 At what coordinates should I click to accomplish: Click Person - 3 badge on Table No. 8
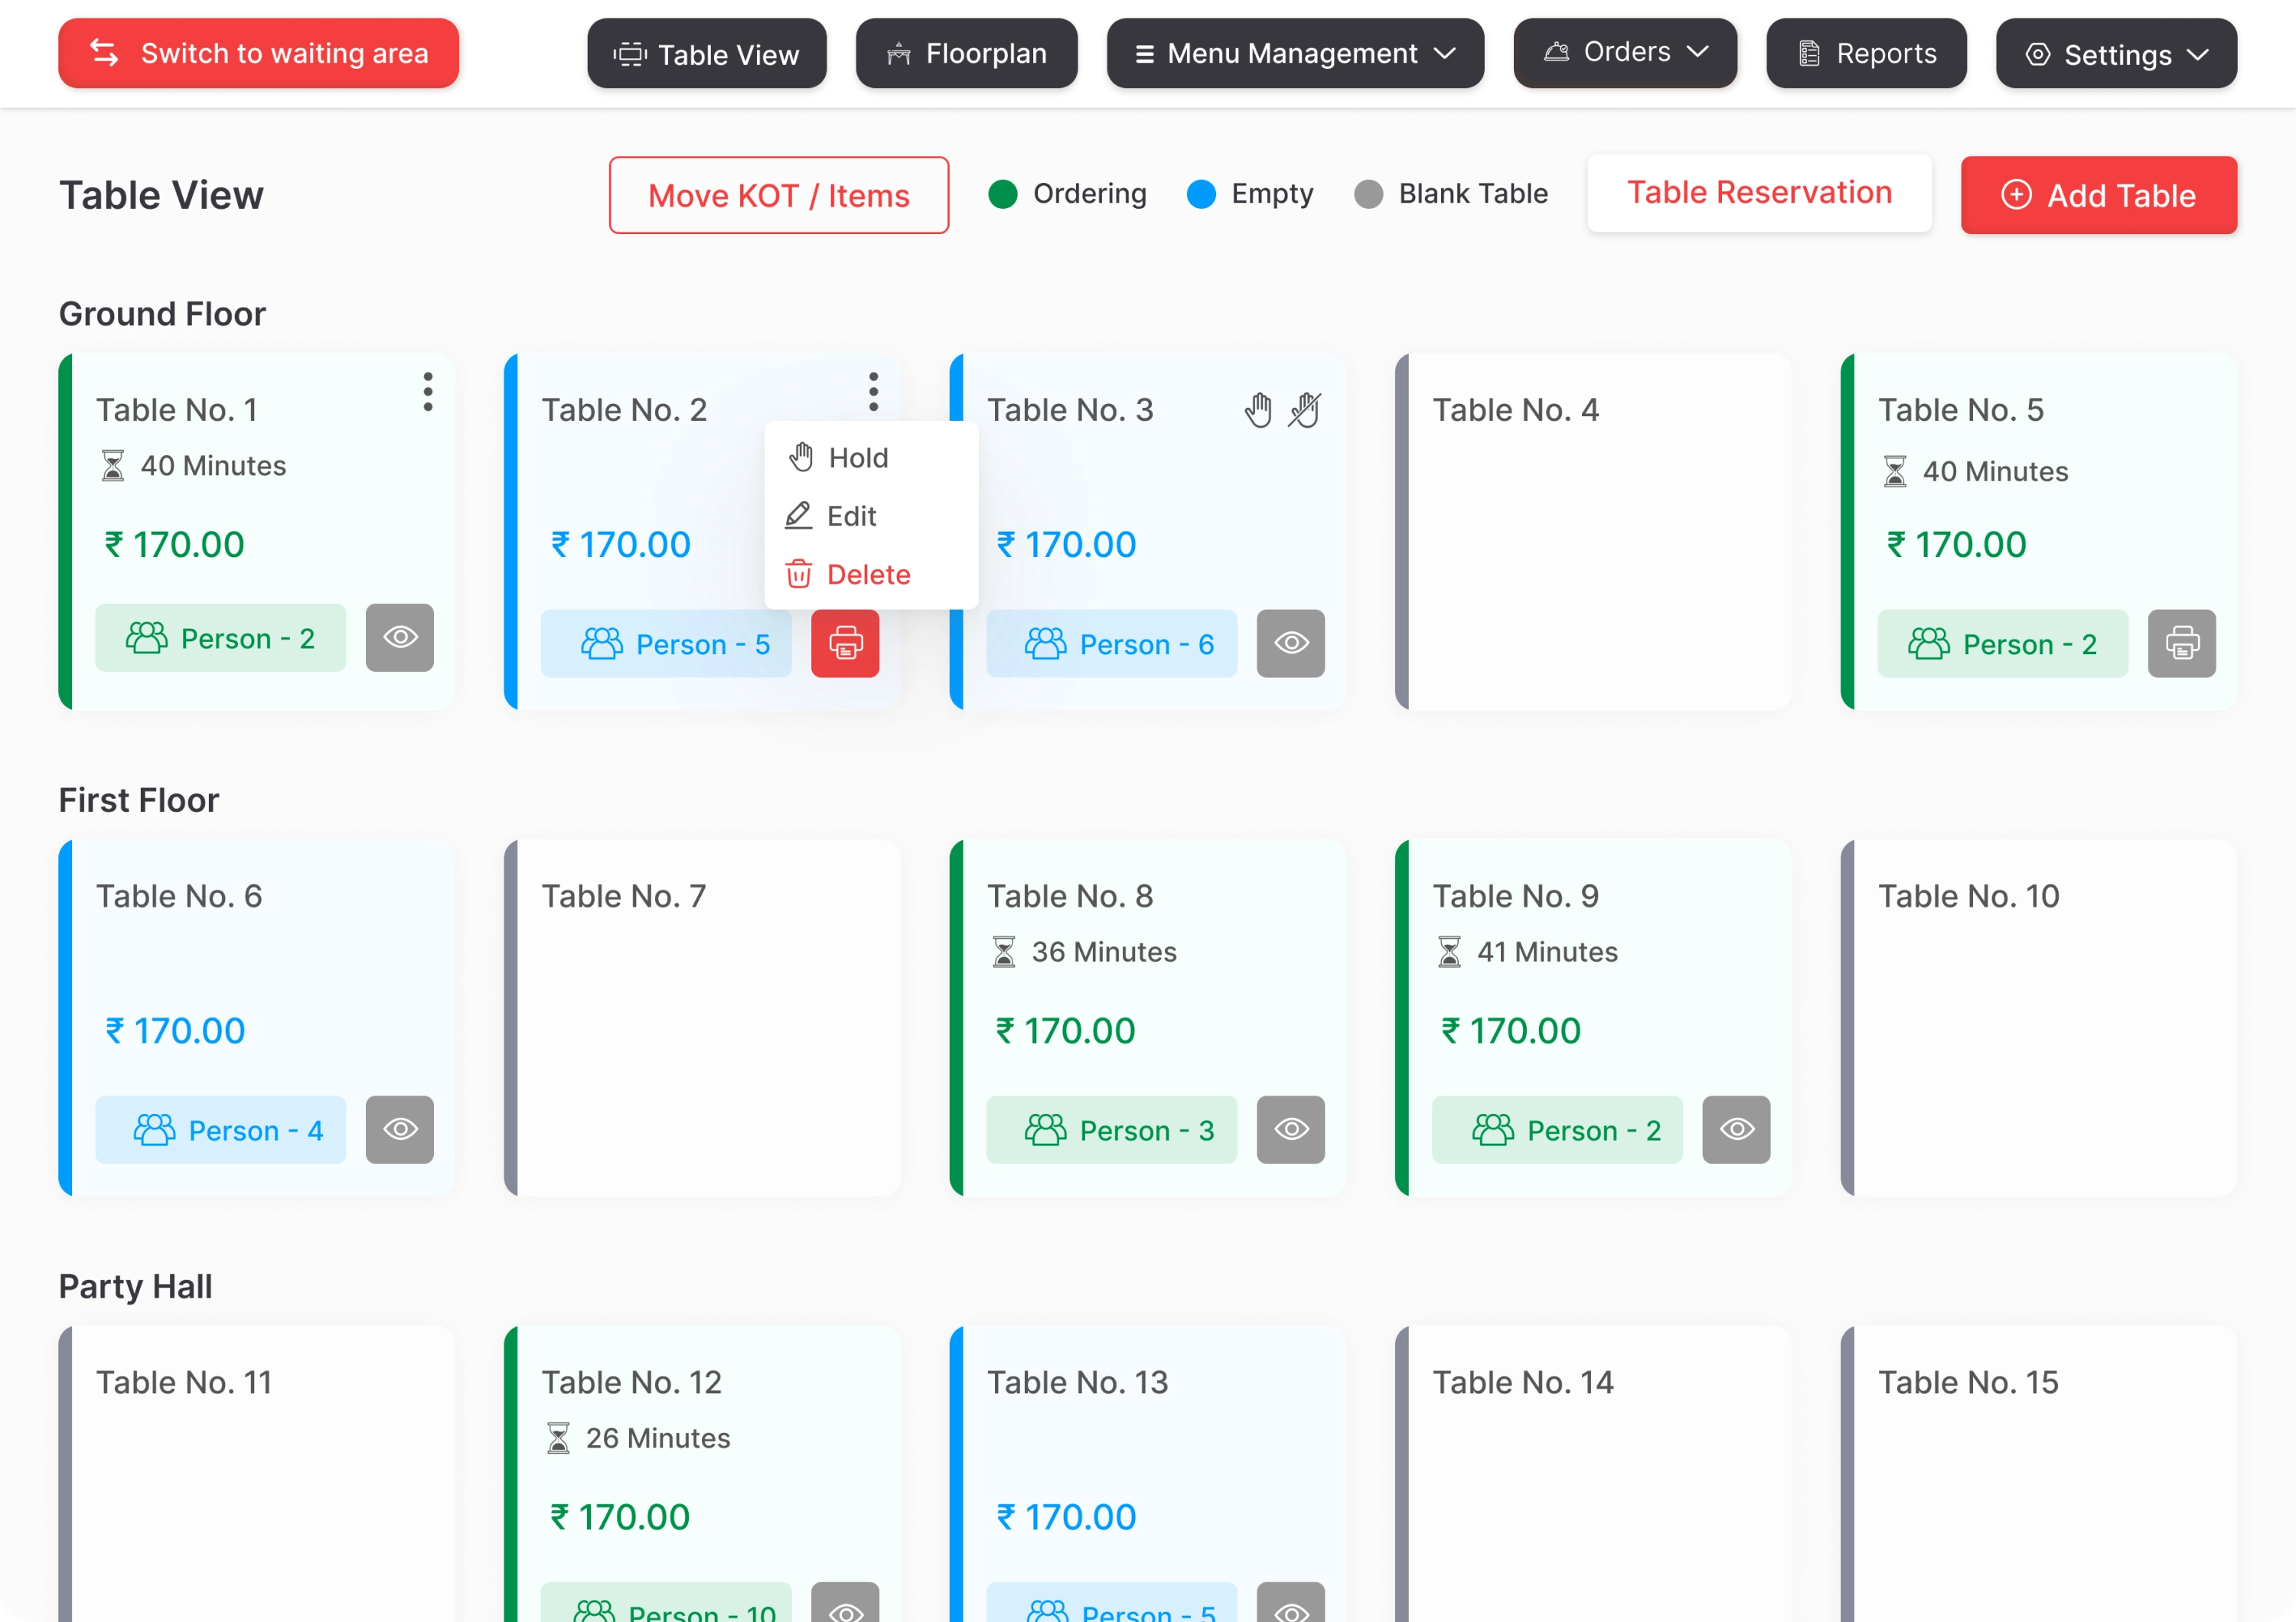1111,1130
